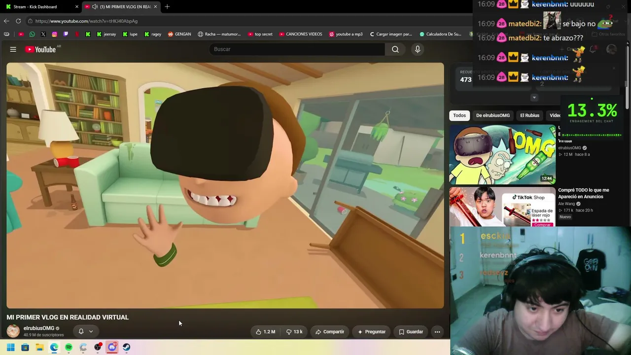Open the Rick and Morty OMG video thumbnail
This screenshot has width=631, height=355.
click(x=502, y=154)
